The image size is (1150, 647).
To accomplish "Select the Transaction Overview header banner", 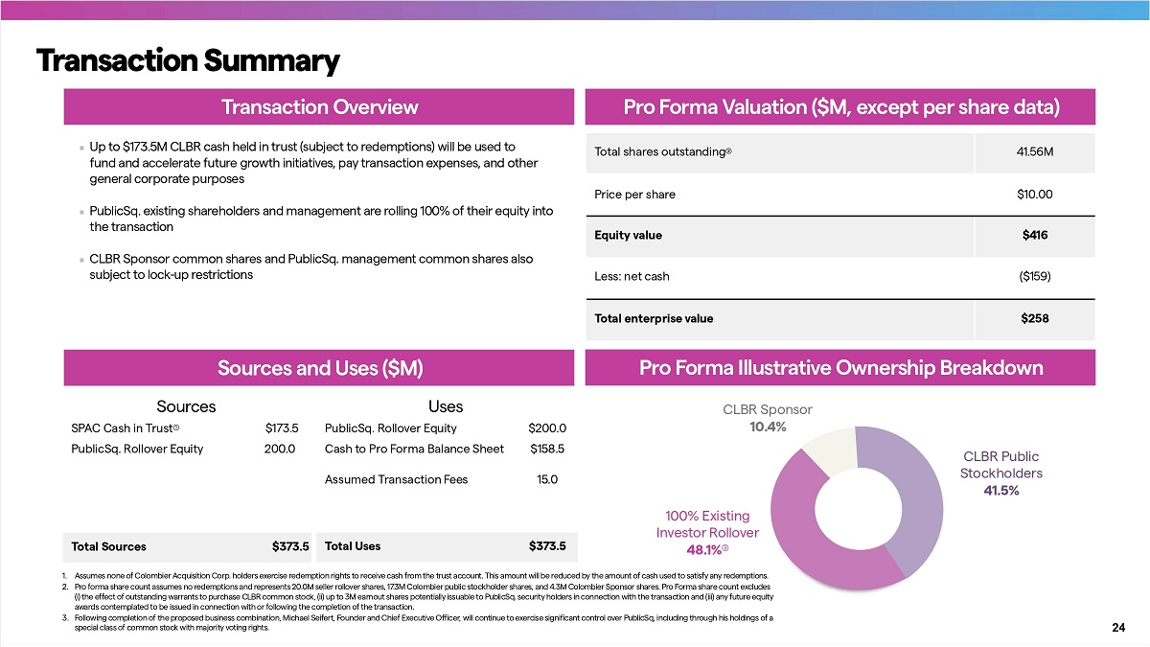I will [x=319, y=106].
